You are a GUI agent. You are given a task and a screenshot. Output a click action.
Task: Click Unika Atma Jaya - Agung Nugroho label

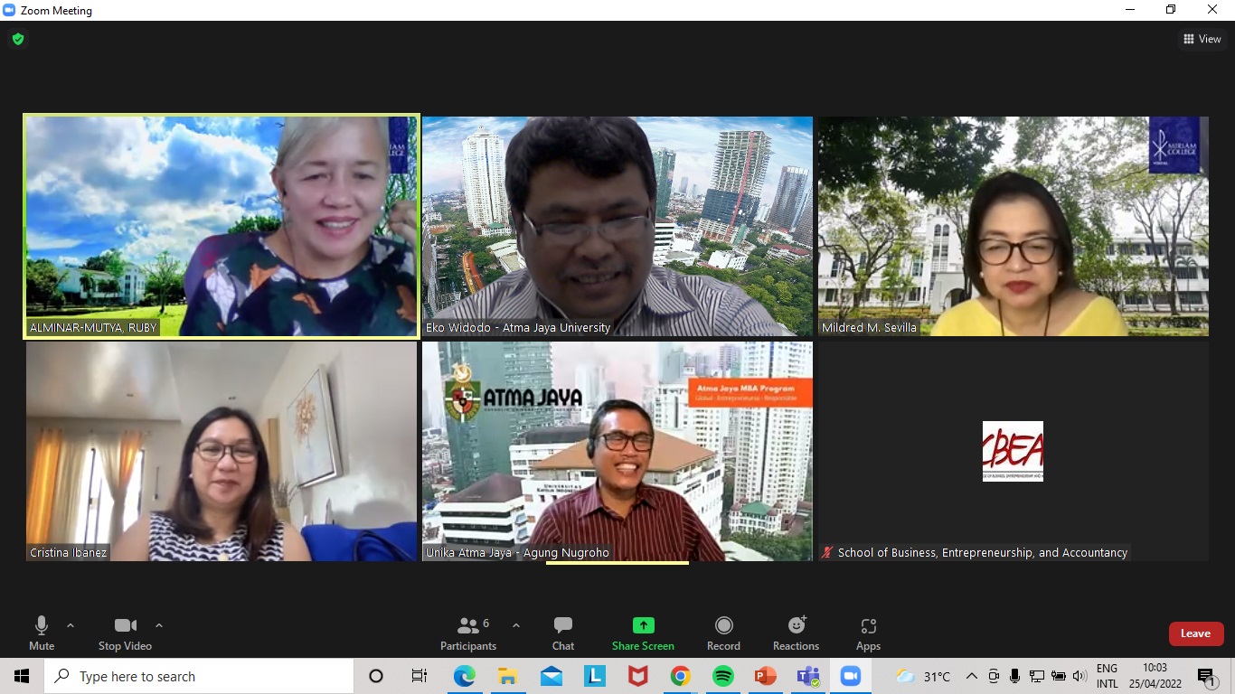click(518, 552)
